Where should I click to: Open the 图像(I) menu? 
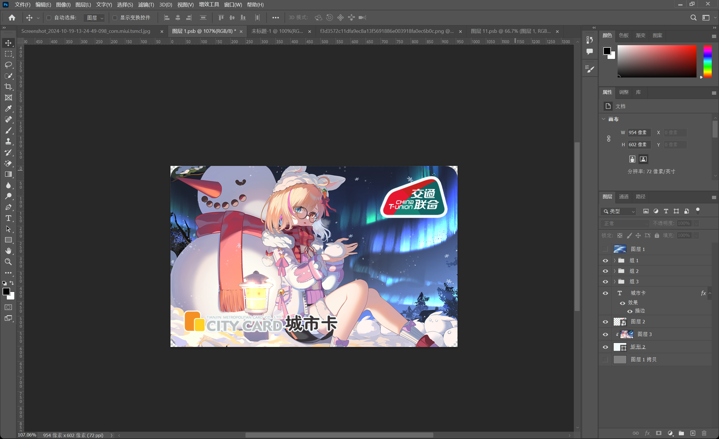(63, 5)
